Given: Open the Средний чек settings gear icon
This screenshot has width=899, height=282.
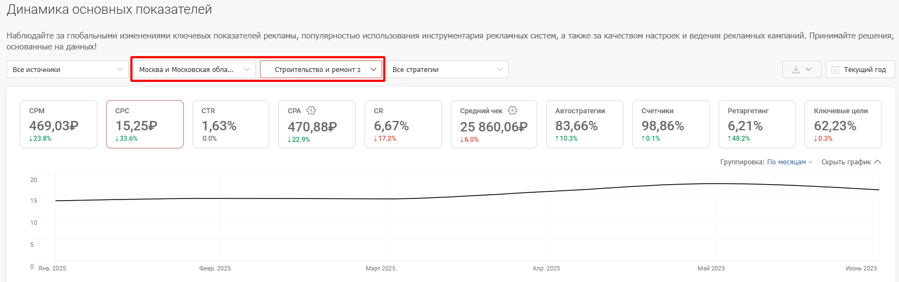Looking at the screenshot, I should [512, 110].
